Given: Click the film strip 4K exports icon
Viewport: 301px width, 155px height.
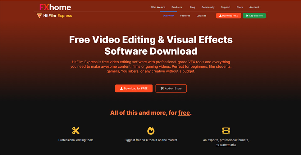Looking at the screenshot, I should click(226, 130).
